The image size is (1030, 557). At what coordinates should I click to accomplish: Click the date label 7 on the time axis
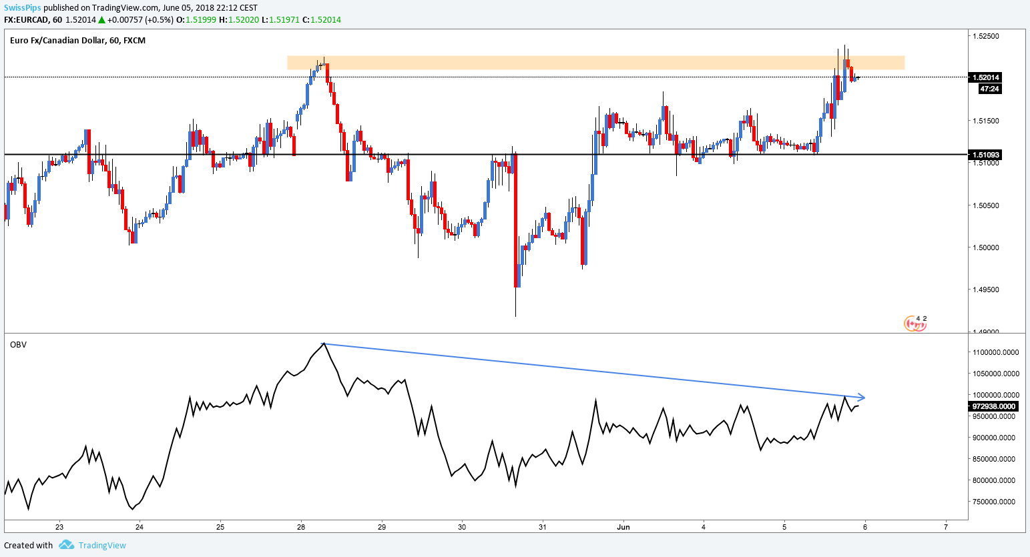coord(946,527)
